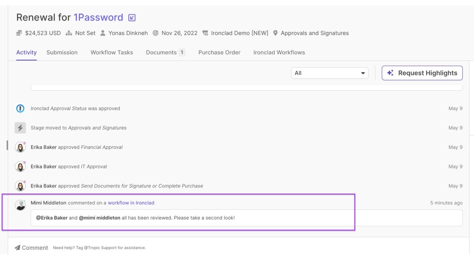
Task: Open the 1Password supplier link in title
Action: click(x=99, y=17)
